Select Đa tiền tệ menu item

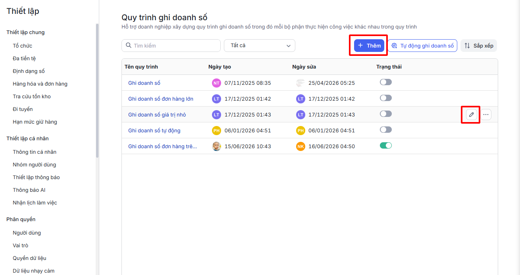coord(24,58)
